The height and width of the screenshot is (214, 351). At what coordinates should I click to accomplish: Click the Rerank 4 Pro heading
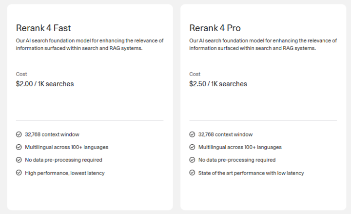215,28
